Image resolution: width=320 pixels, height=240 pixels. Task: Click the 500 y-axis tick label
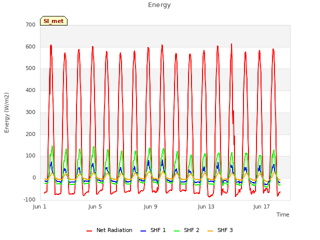[30, 68]
